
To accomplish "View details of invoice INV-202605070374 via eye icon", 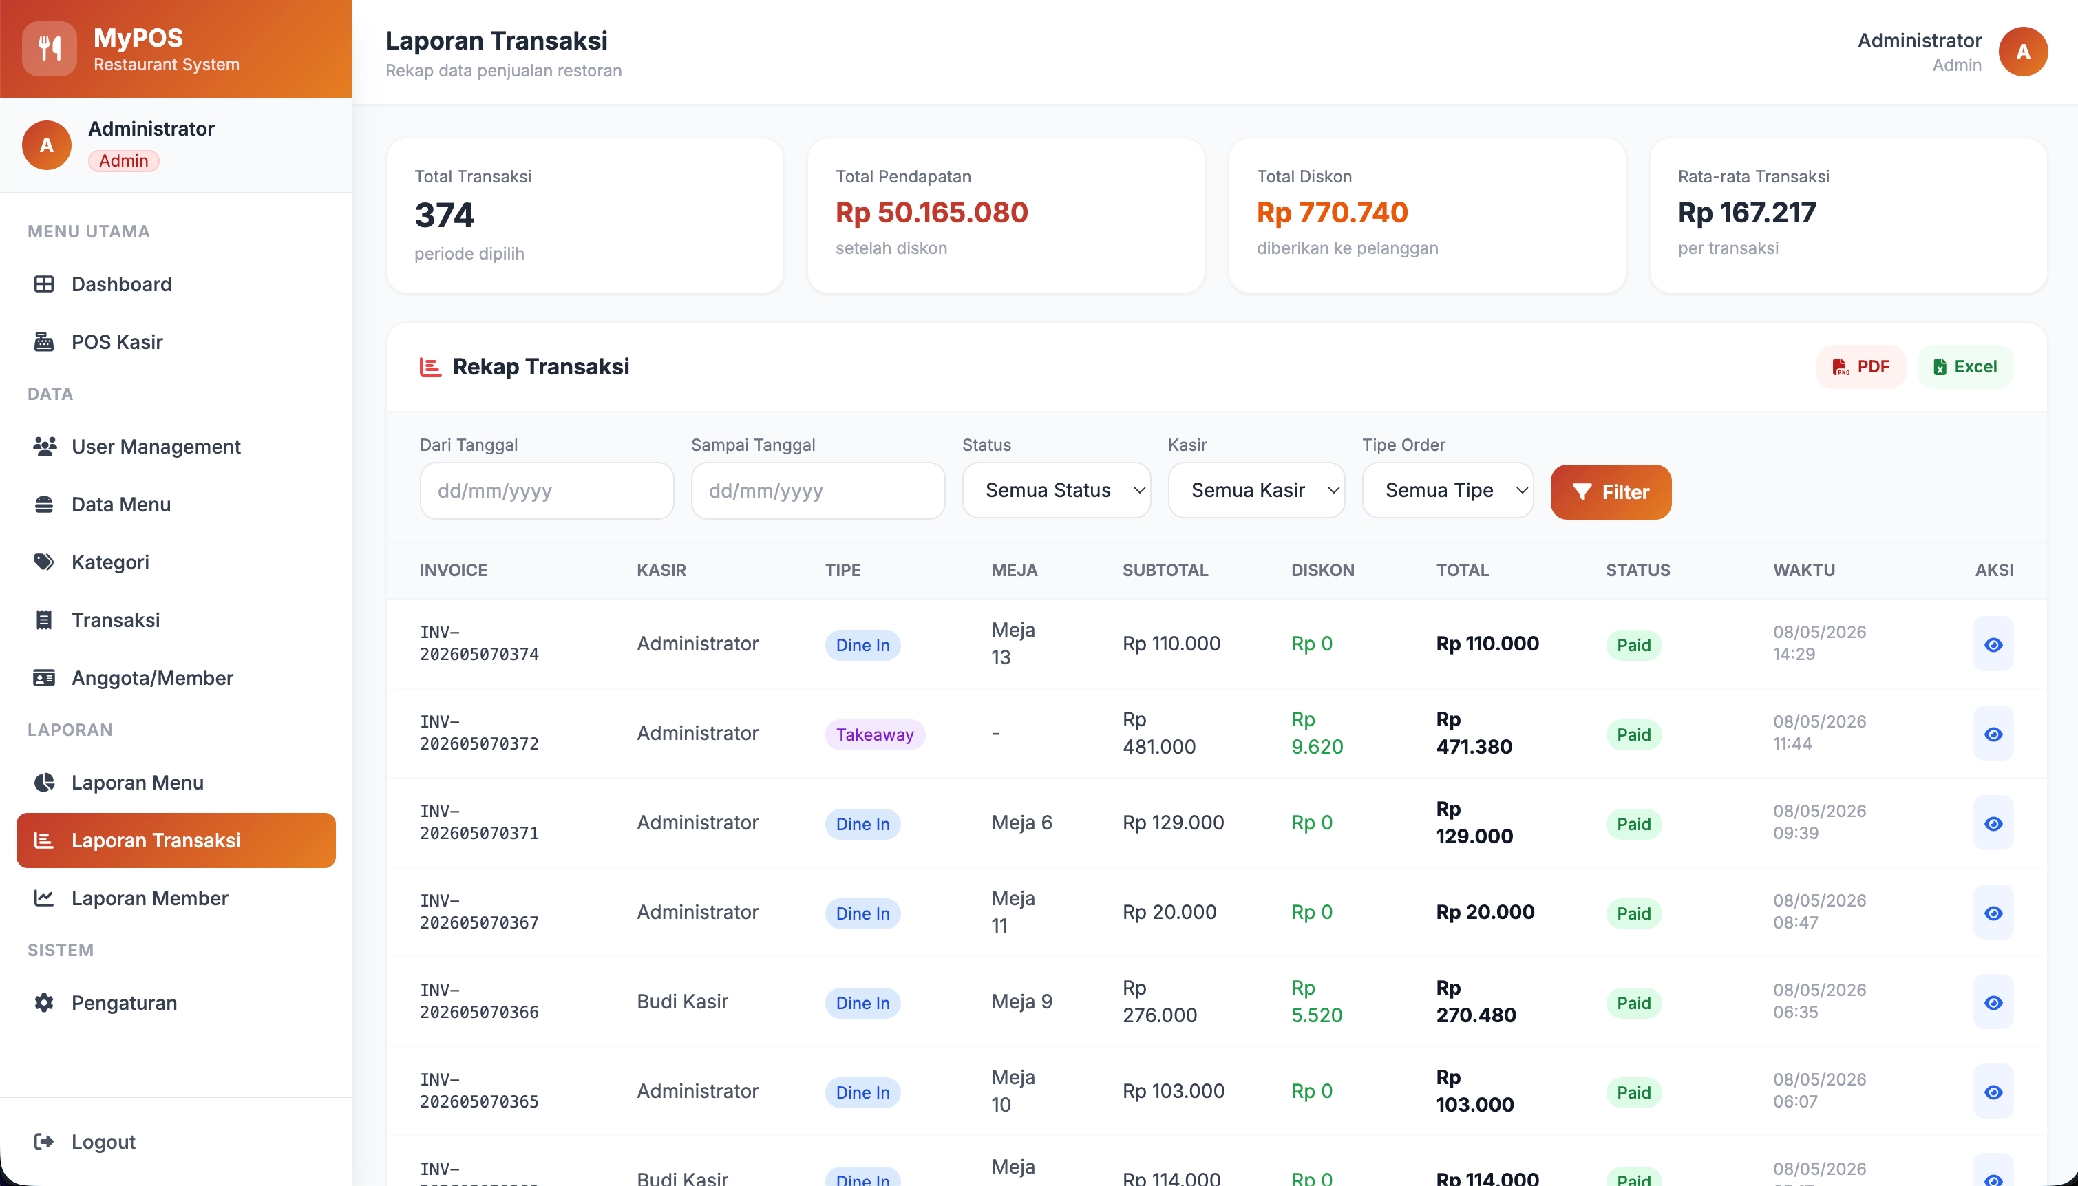I will point(1993,644).
